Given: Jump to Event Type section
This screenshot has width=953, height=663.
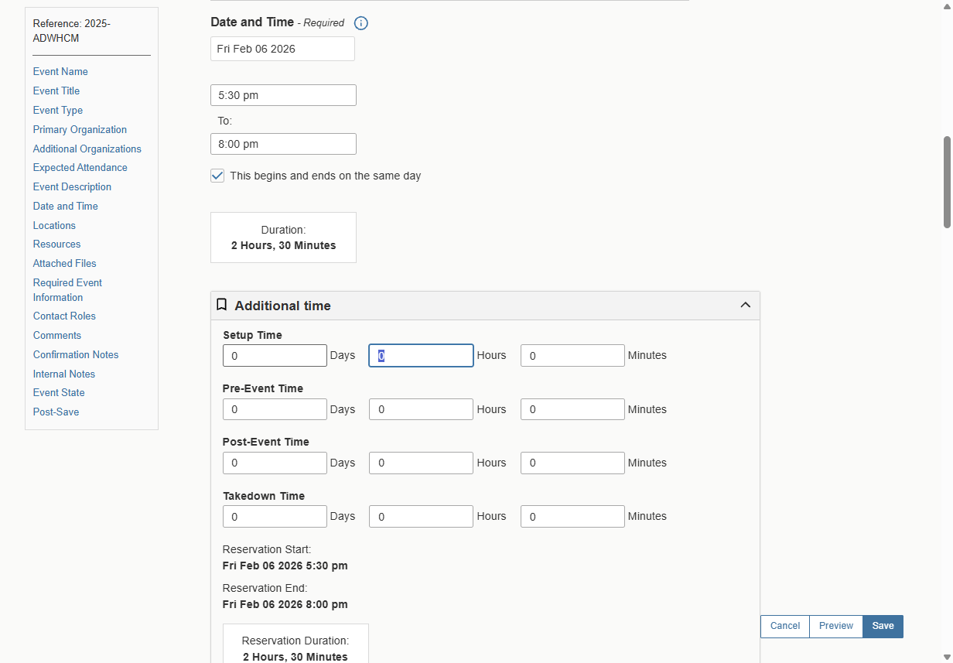Looking at the screenshot, I should point(58,110).
